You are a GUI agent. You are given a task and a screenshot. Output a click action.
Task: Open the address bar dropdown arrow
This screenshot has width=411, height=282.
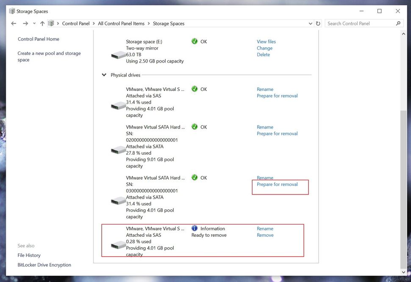click(x=310, y=24)
